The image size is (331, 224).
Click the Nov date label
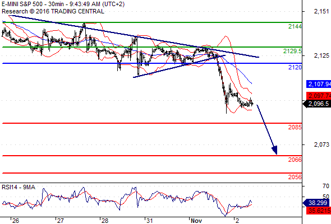tap(196, 221)
